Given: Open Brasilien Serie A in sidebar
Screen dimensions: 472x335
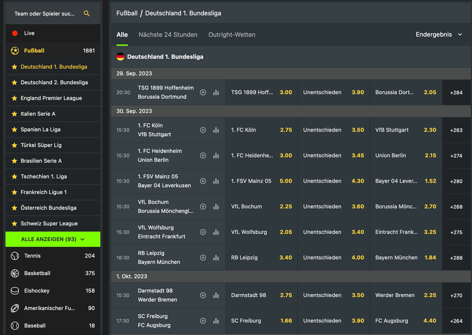Looking at the screenshot, I should point(53,161).
